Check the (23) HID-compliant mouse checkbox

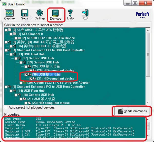(26, 103)
